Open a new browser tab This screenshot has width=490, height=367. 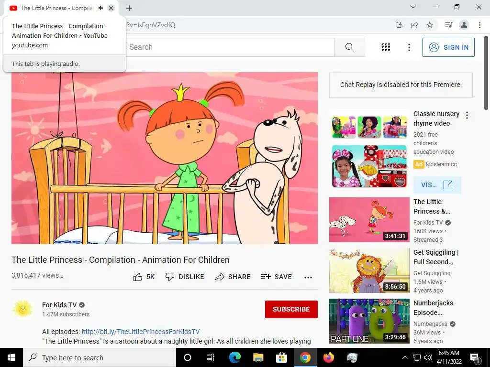pyautogui.click(x=129, y=8)
